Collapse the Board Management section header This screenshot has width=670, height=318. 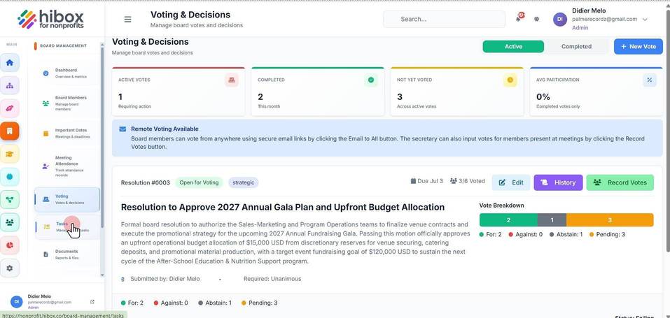point(63,45)
